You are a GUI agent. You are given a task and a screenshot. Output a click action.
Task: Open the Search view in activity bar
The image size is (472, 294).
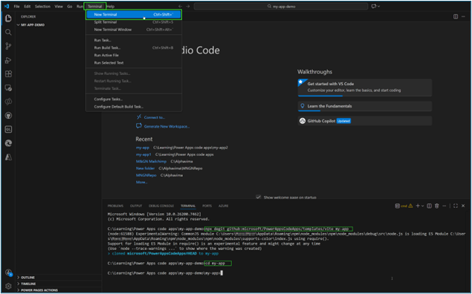coord(8,32)
